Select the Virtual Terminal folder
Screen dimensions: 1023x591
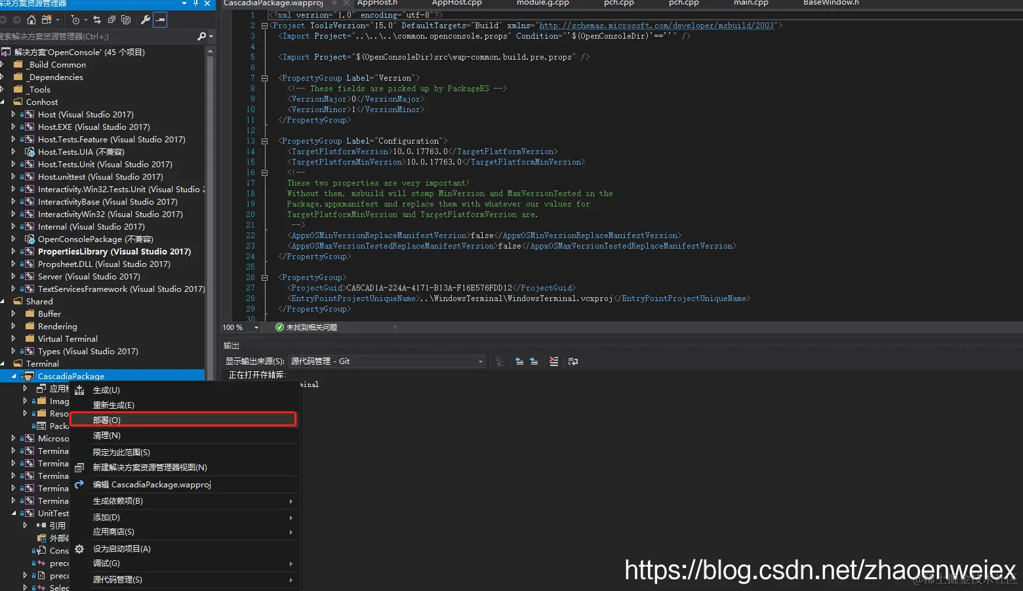click(68, 339)
